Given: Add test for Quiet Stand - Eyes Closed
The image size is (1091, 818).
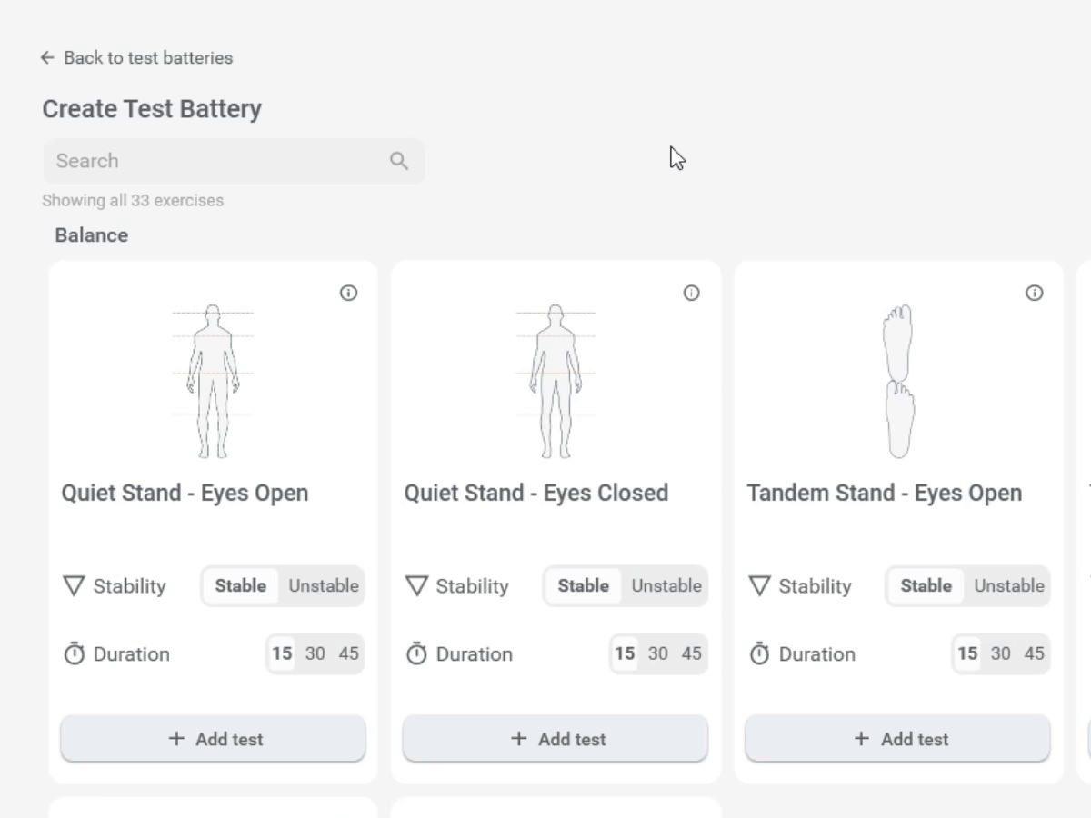Looking at the screenshot, I should coord(556,738).
